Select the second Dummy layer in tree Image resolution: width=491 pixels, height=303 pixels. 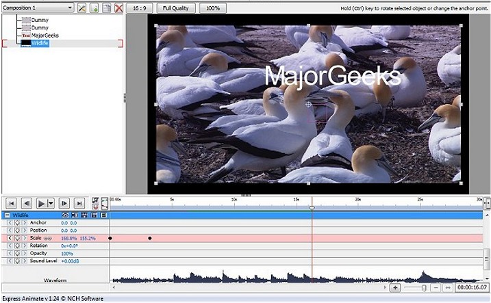[40, 27]
